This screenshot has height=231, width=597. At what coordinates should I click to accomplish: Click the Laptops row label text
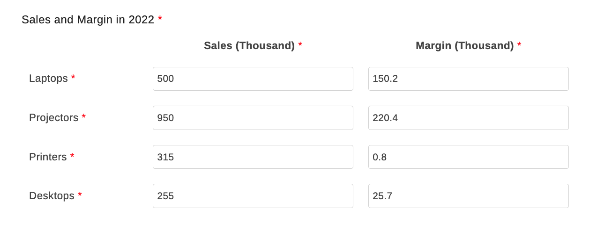pyautogui.click(x=48, y=79)
